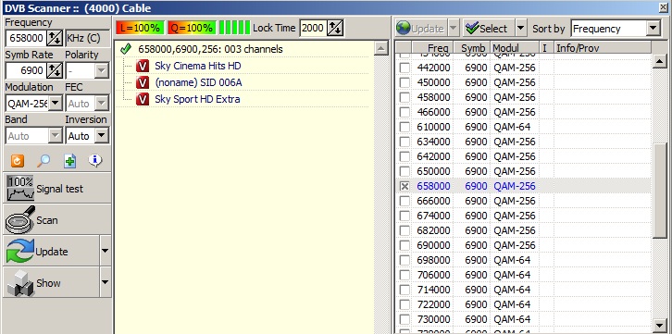Click the Scan magnifier icon
Screen dimensions: 672x334
click(19, 219)
